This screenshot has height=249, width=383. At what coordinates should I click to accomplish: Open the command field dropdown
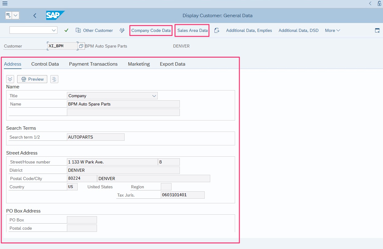point(54,30)
